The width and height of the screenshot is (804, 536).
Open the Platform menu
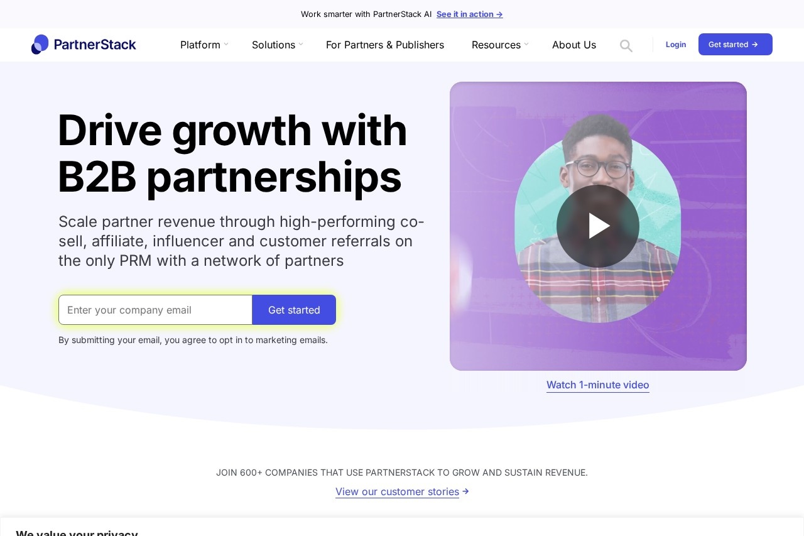(200, 45)
